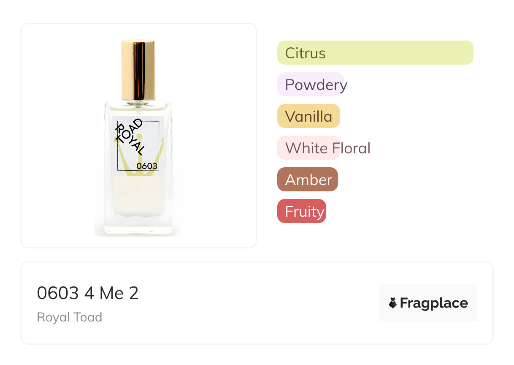Viewport: 514px width, 365px height.
Task: Click the gold cap of the perfume bottle
Action: coord(138,70)
